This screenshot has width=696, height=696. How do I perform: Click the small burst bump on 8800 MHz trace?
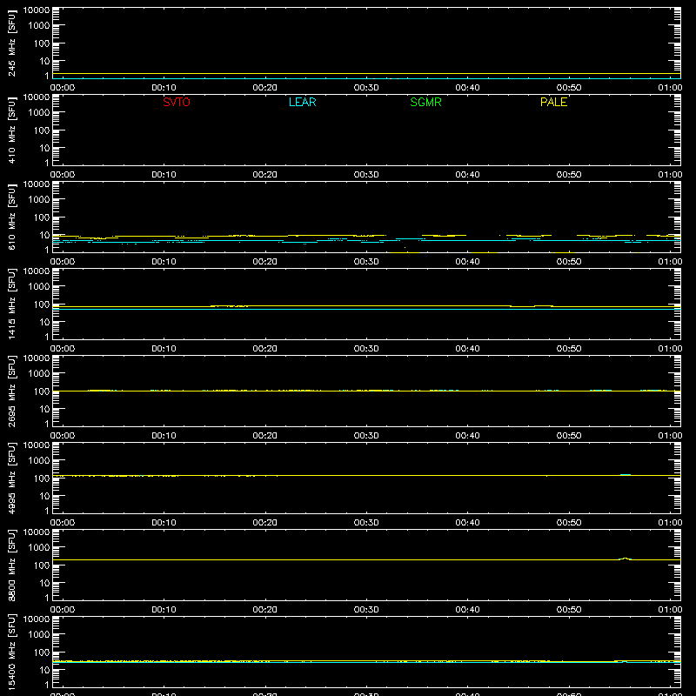click(x=625, y=559)
